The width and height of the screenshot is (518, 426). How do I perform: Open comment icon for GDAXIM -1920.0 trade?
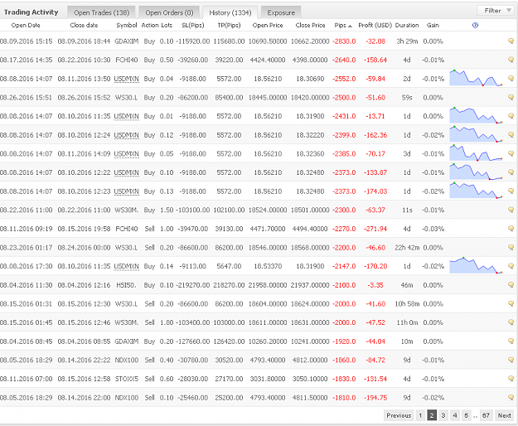(511, 341)
